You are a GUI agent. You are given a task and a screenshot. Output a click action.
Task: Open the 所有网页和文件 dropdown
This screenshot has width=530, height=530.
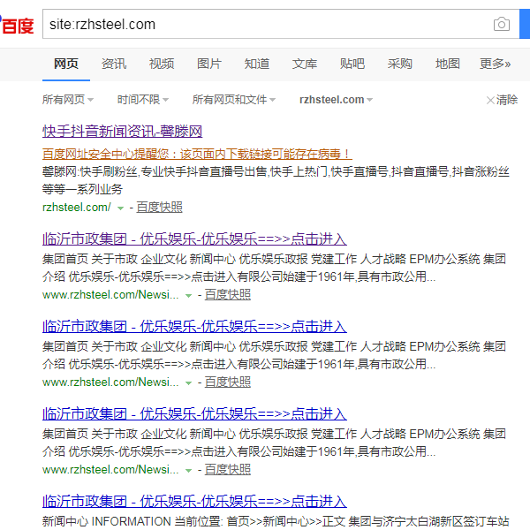tap(234, 100)
